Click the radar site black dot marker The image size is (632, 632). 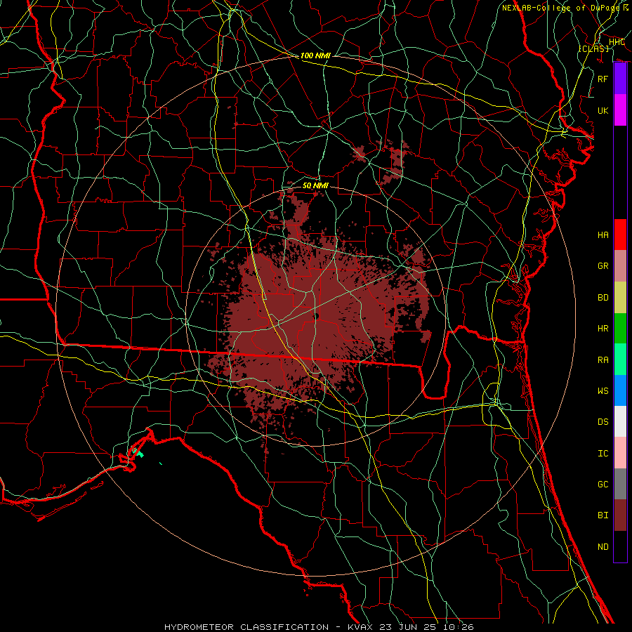[x=317, y=317]
